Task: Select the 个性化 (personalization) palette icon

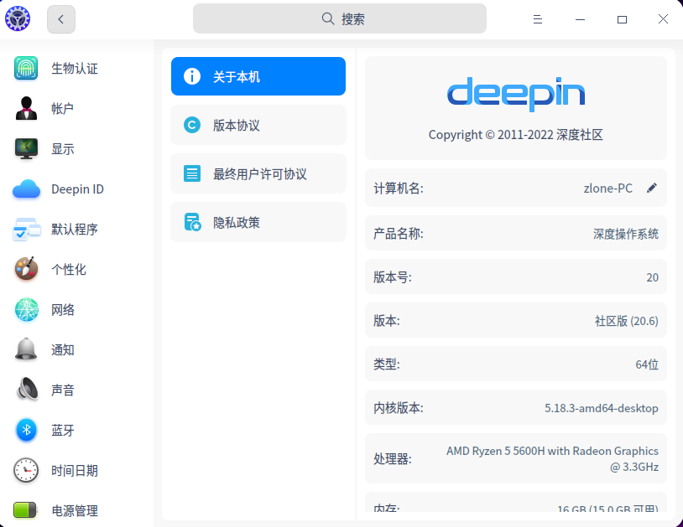Action: click(x=26, y=269)
